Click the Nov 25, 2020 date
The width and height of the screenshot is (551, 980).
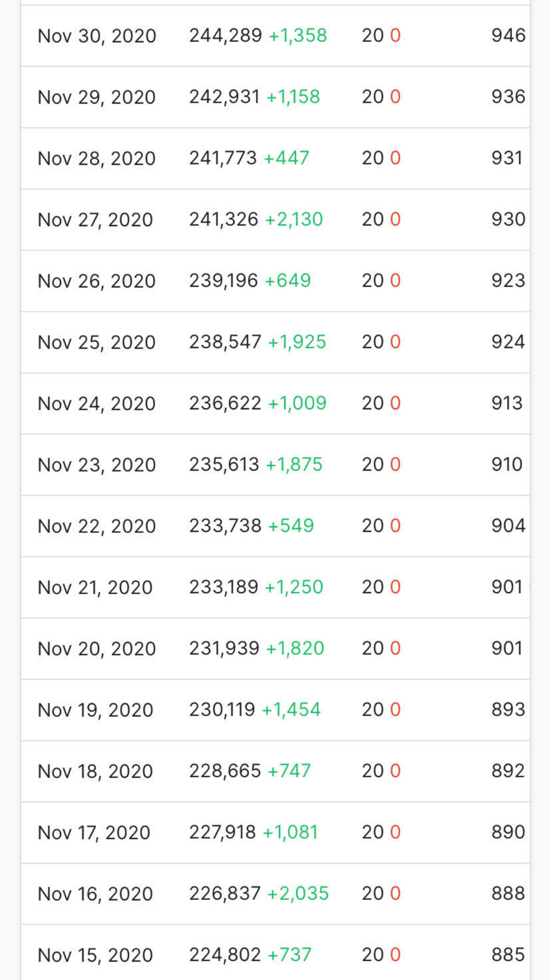pyautogui.click(x=97, y=342)
